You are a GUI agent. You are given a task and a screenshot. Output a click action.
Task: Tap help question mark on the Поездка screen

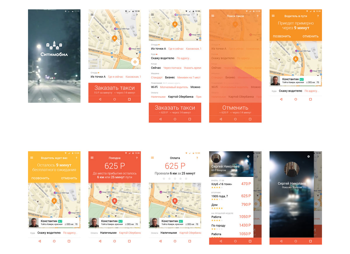click(136, 158)
